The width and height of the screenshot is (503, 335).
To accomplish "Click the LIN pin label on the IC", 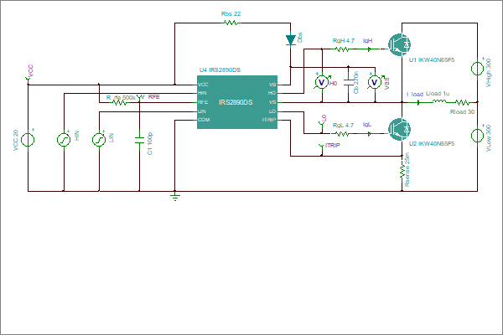I will (202, 111).
